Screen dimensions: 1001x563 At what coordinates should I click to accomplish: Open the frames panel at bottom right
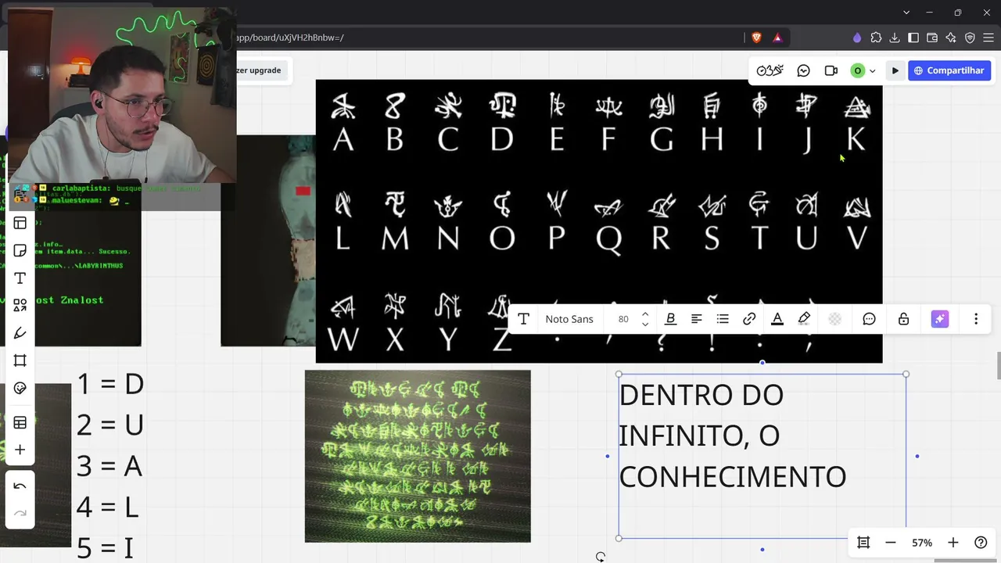tap(863, 543)
